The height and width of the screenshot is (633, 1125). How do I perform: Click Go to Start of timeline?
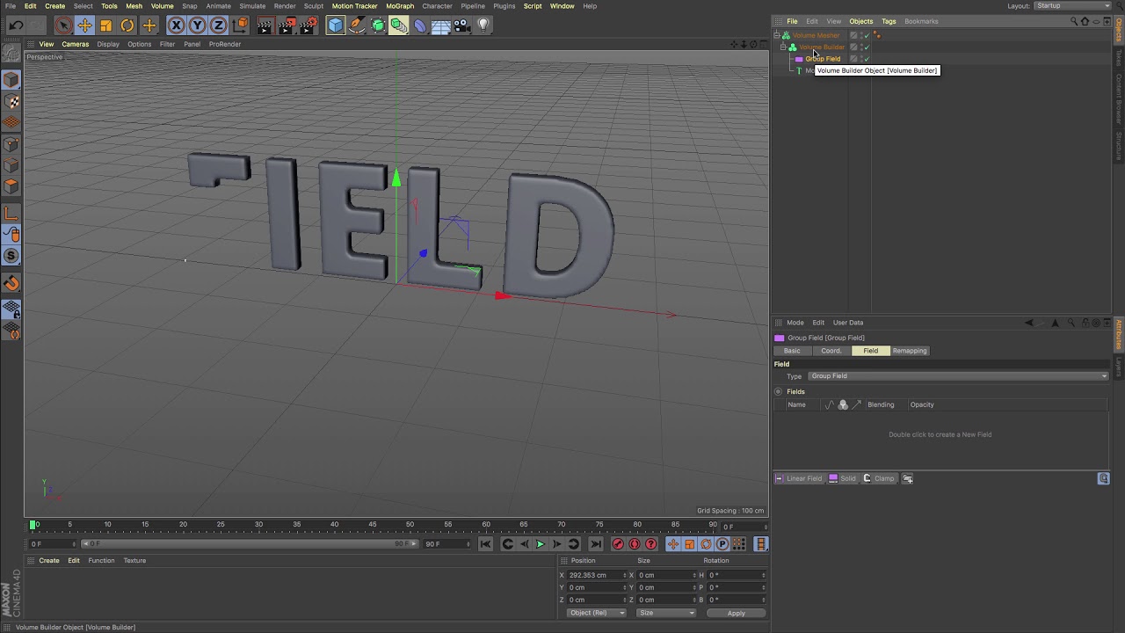point(485,544)
